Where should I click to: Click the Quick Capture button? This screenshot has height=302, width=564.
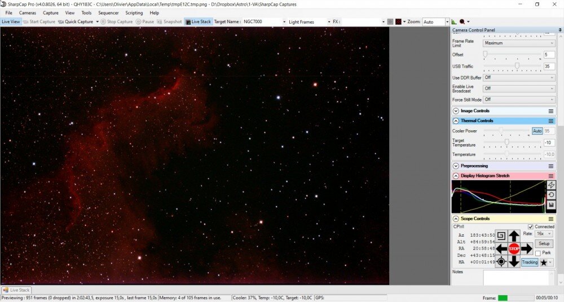[76, 21]
